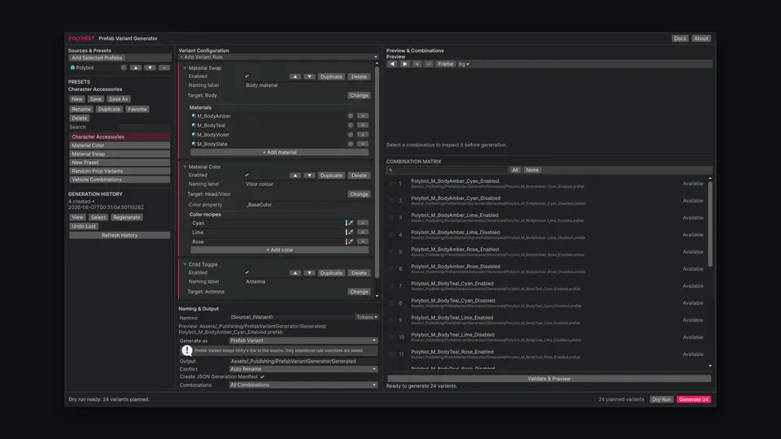Remove the Cyan color recipe
Viewport: 781px width, 439px height.
point(363,223)
